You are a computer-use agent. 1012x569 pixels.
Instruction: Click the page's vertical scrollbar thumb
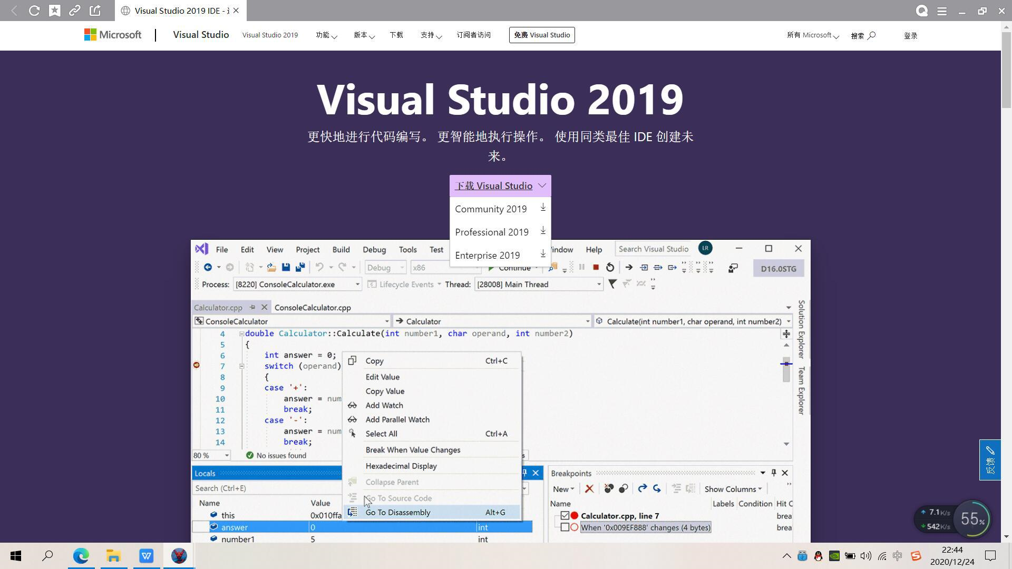[x=1006, y=68]
